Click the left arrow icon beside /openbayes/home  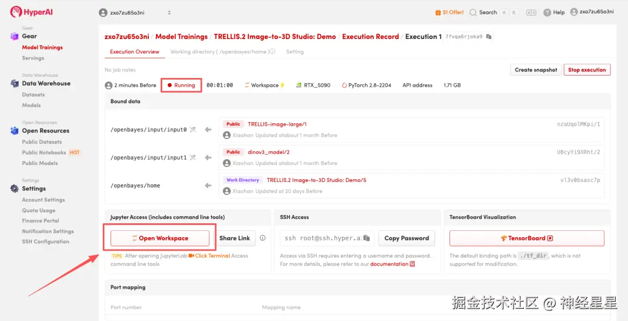(x=208, y=186)
